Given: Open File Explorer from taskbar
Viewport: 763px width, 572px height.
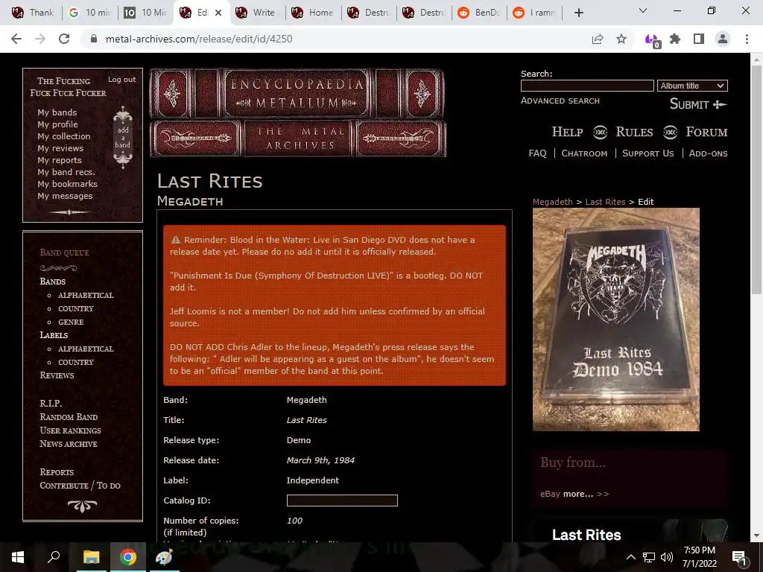Looking at the screenshot, I should [91, 557].
